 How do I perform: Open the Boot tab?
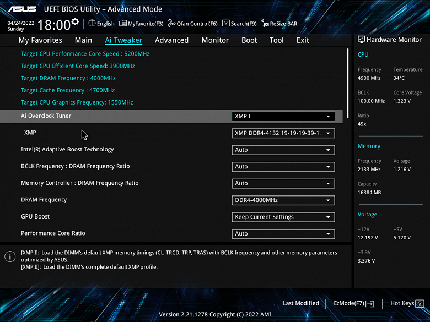249,40
